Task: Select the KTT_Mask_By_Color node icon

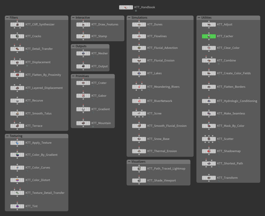Action: [209, 126]
